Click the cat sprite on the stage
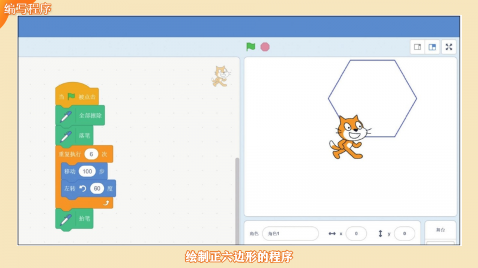This screenshot has height=268, width=478. (350, 138)
